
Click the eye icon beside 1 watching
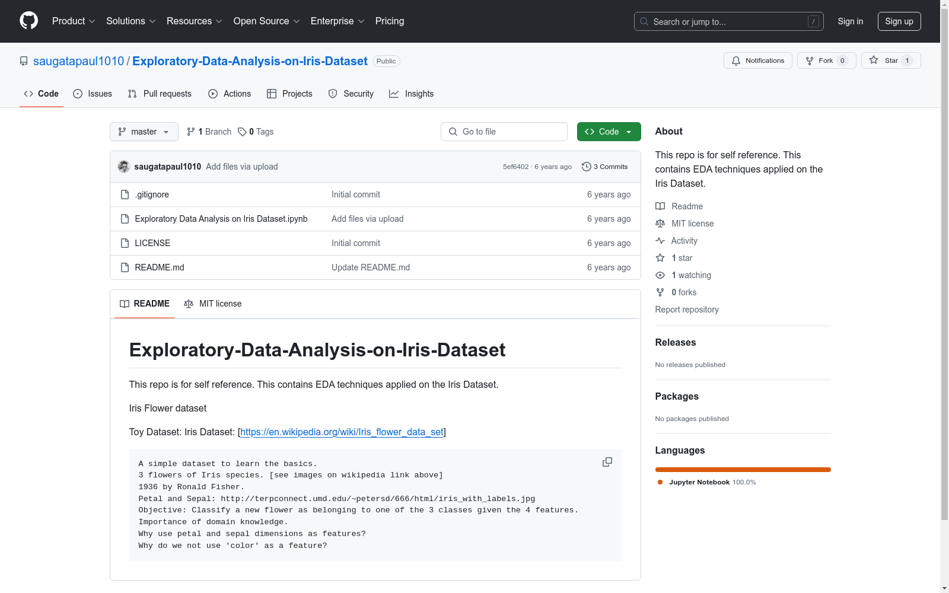[x=660, y=275]
